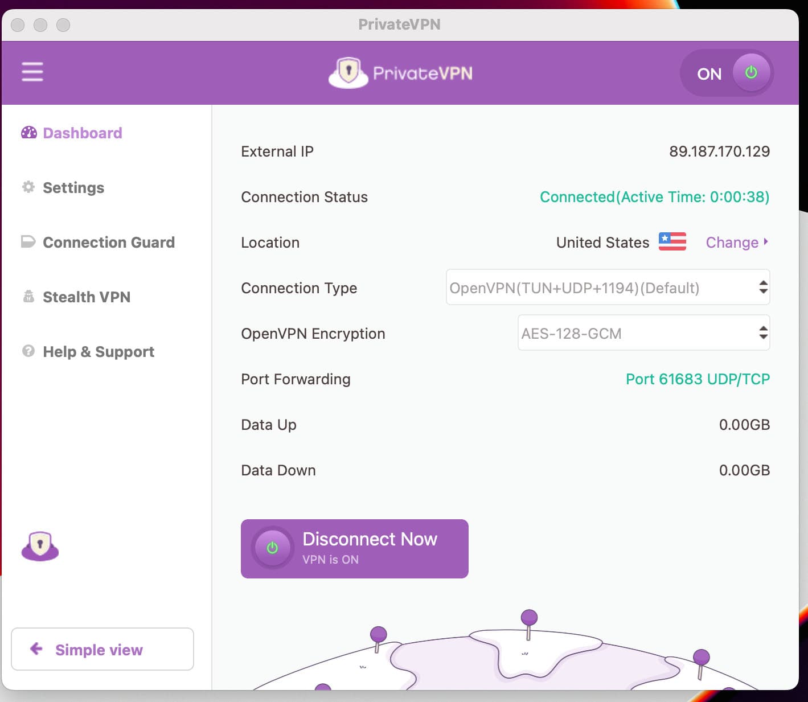Click the Help & Support question icon
Image resolution: width=808 pixels, height=702 pixels.
[28, 351]
